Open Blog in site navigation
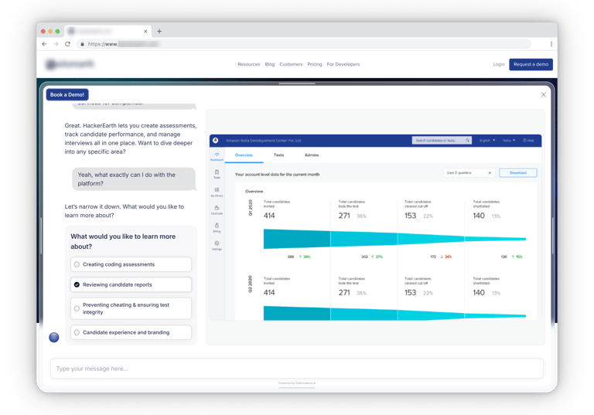 pyautogui.click(x=270, y=64)
